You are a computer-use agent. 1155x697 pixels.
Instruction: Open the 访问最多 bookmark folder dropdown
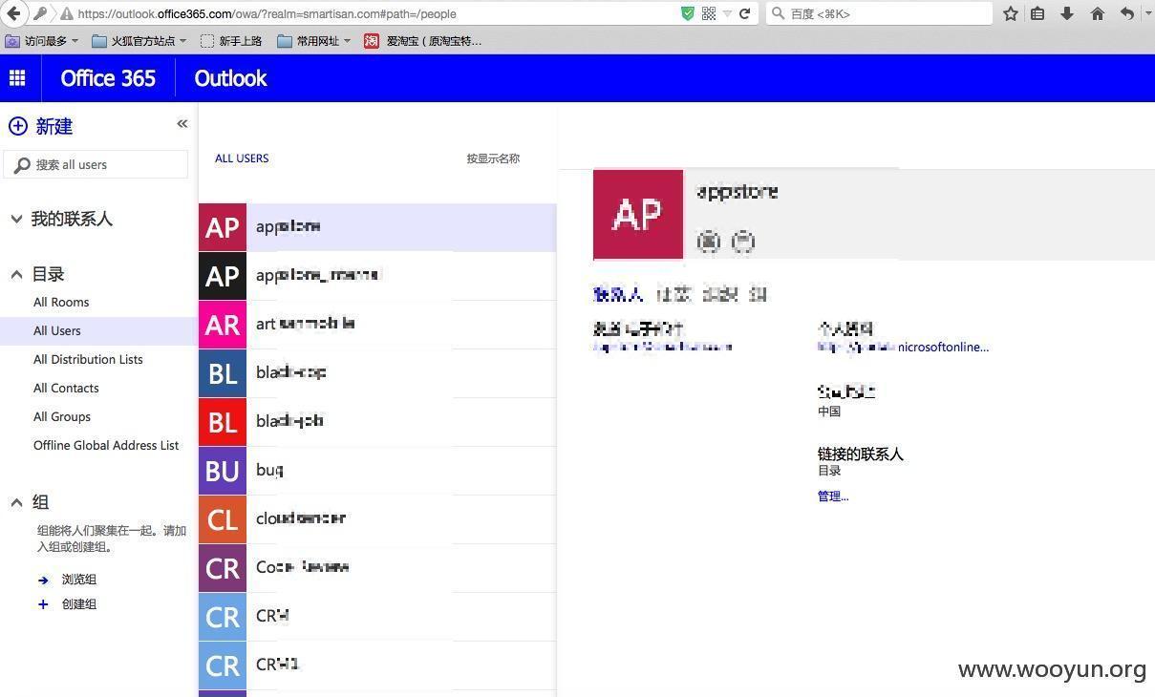click(41, 41)
